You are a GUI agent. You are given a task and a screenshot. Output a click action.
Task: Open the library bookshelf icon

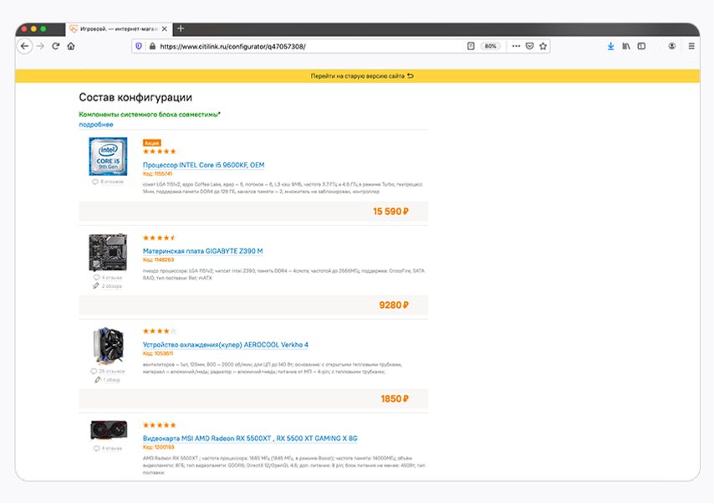626,46
